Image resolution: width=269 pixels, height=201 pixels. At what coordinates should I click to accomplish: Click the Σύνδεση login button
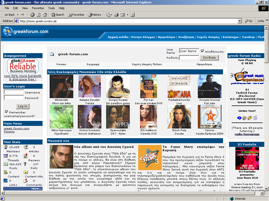pyautogui.click(x=209, y=58)
